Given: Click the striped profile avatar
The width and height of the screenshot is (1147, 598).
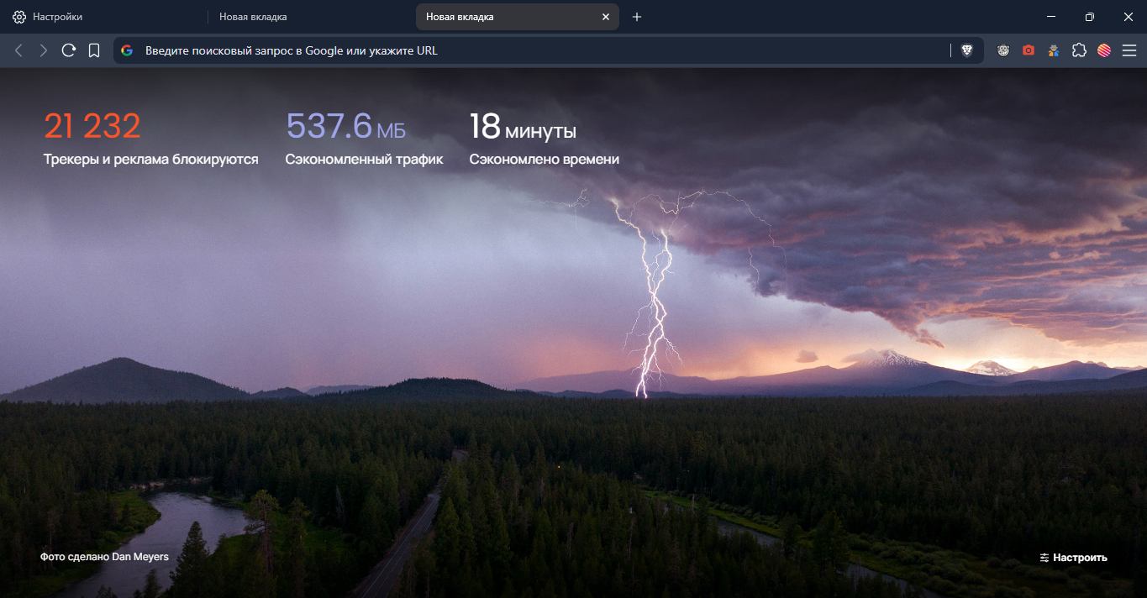Looking at the screenshot, I should coord(1104,50).
